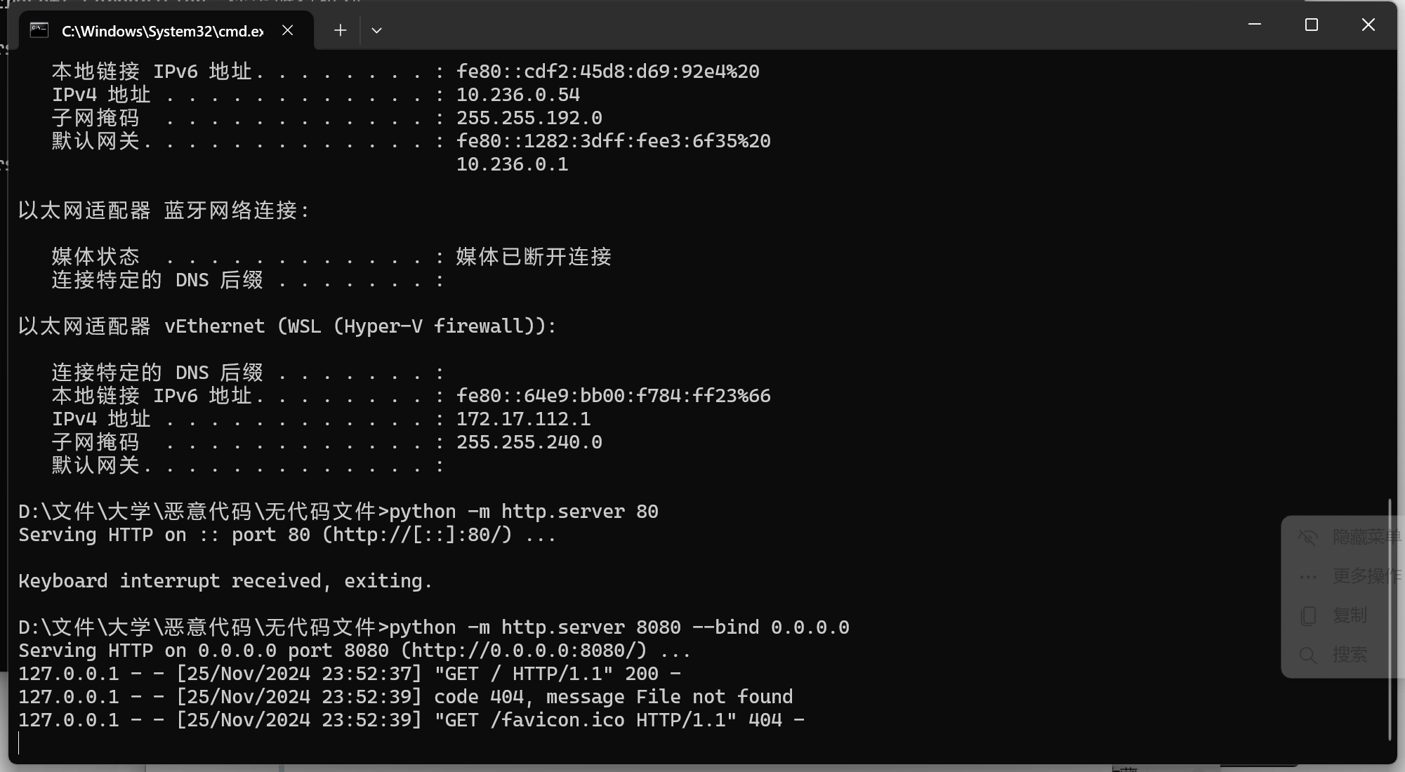Click the cmd terminal icon in the tab
Viewport: 1405px width, 772px height.
(39, 30)
